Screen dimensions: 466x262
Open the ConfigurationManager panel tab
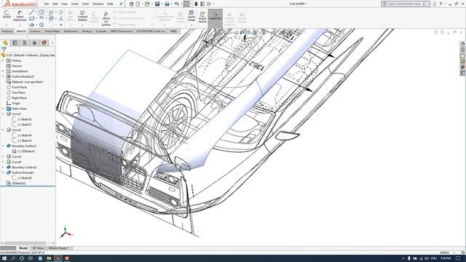25,43
